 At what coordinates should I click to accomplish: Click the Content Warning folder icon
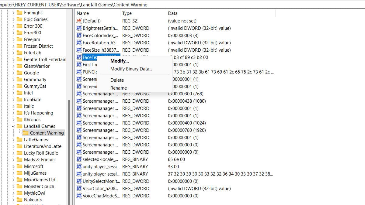coord(26,133)
